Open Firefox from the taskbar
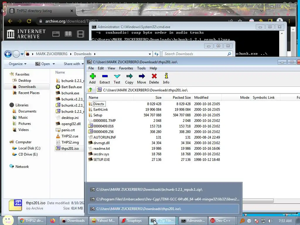Screen dimensions: 300x225 [53, 221]
